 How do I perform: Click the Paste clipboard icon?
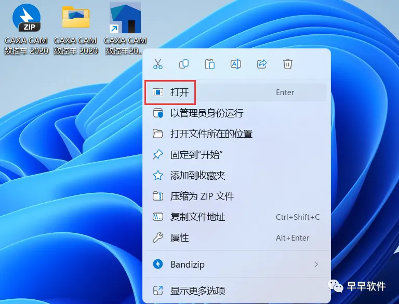(x=210, y=64)
